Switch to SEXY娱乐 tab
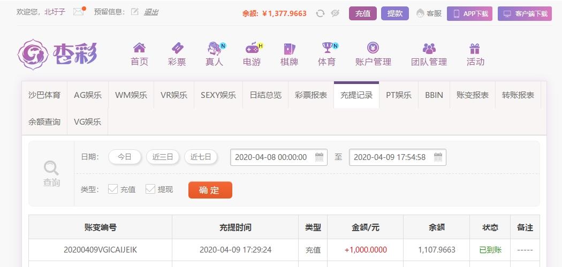This screenshot has height=267, width=562. coord(218,95)
